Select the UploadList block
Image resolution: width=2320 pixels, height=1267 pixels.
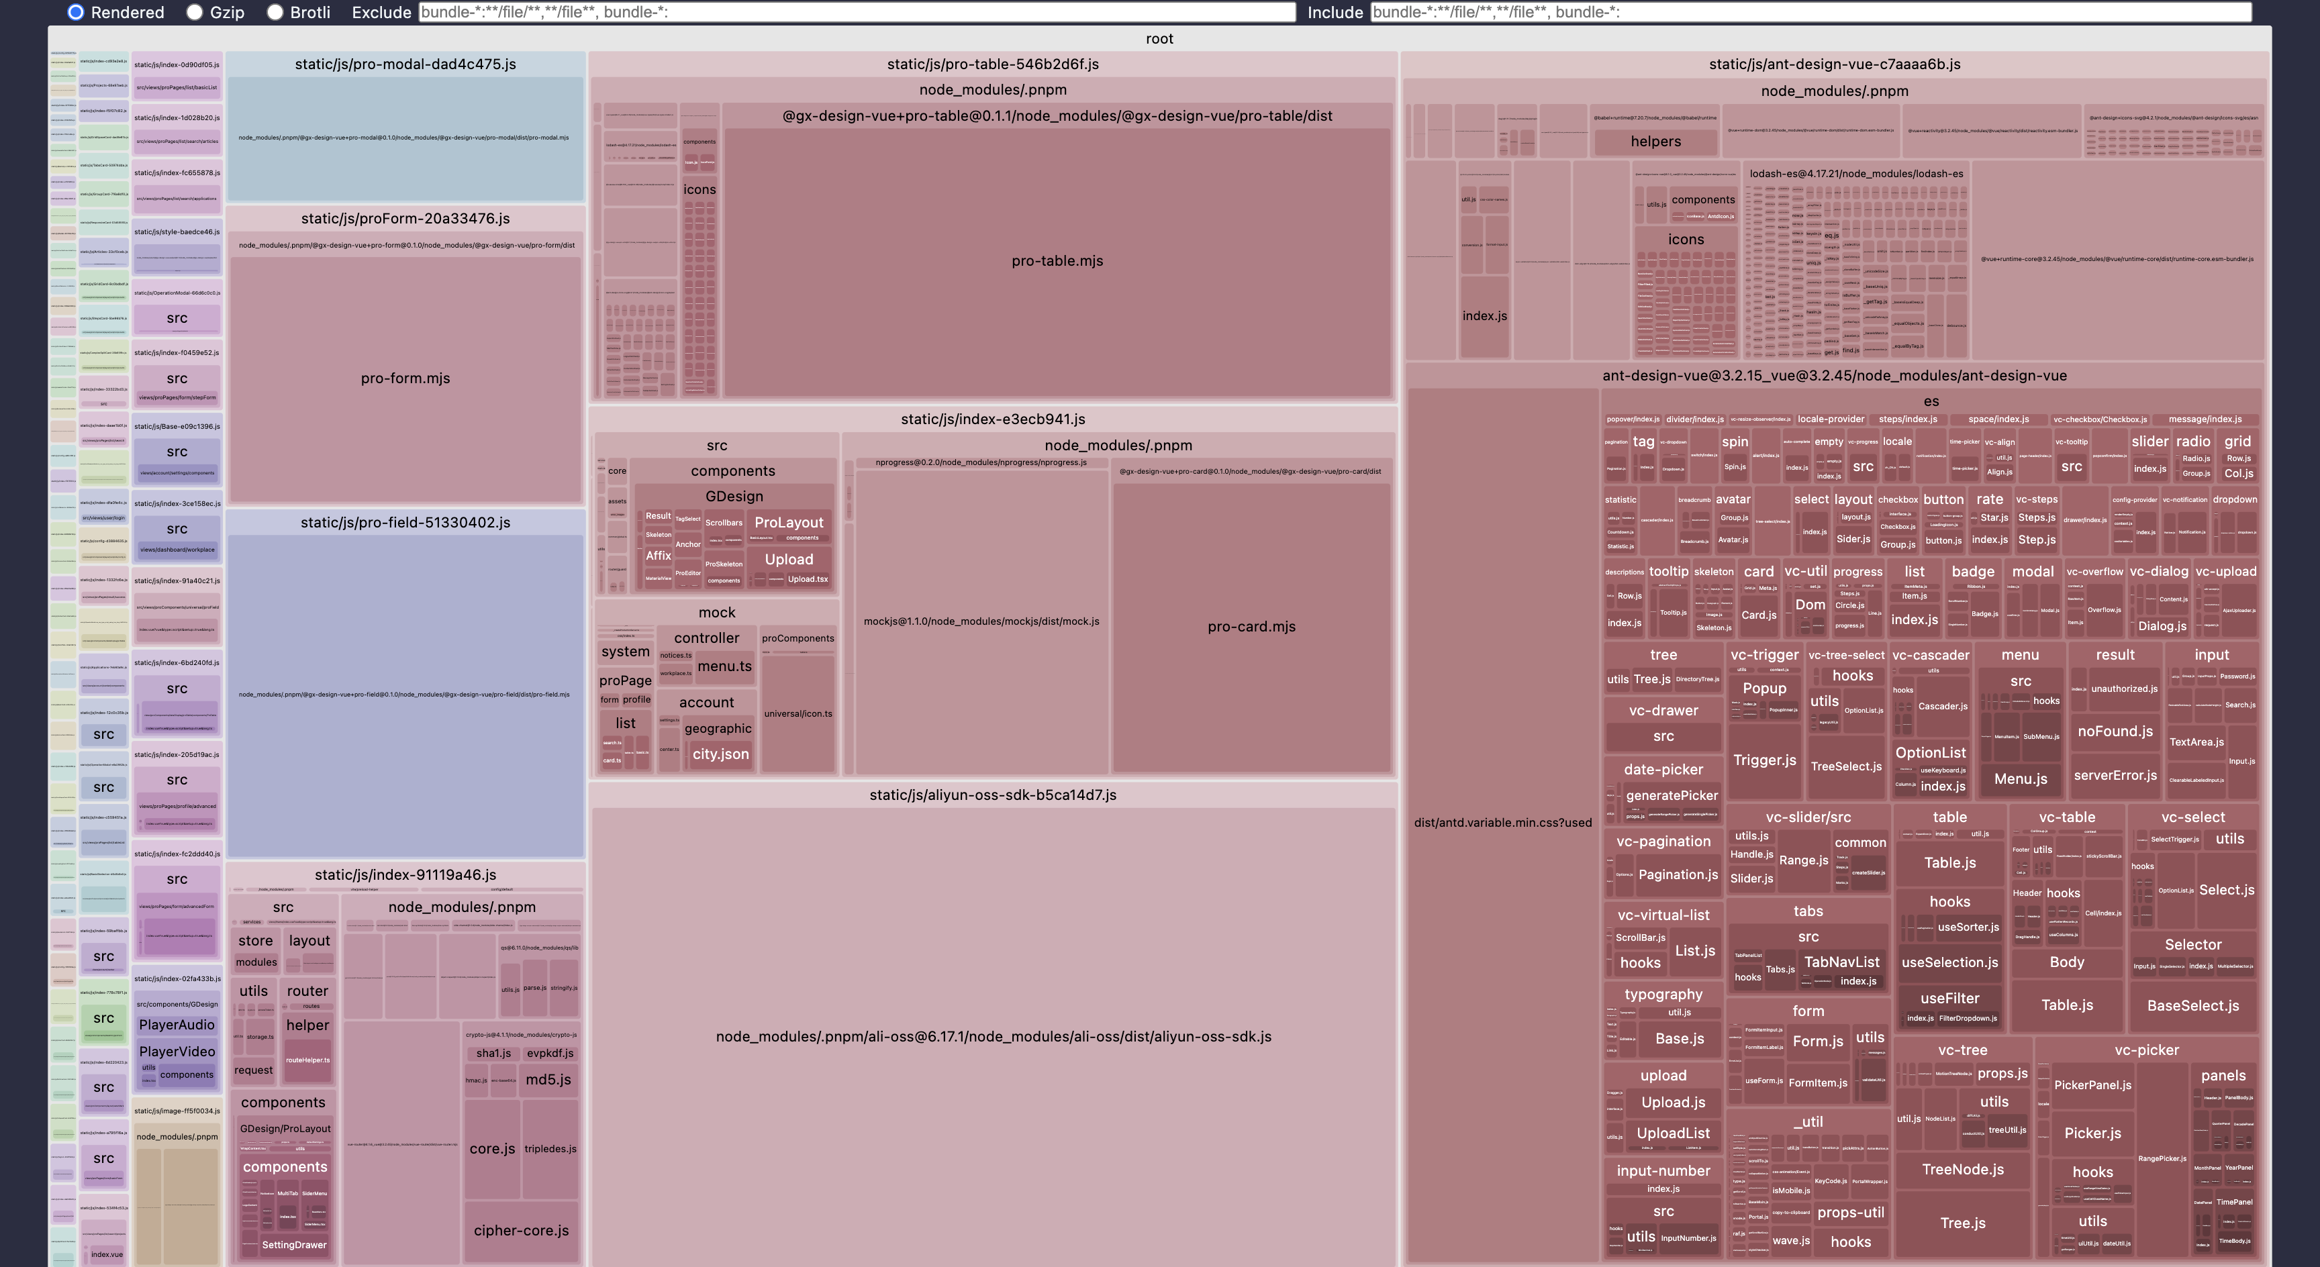[1672, 1133]
